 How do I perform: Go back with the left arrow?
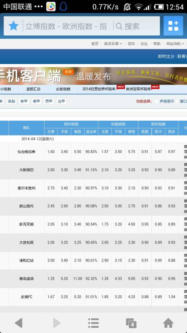pyautogui.click(x=19, y=323)
